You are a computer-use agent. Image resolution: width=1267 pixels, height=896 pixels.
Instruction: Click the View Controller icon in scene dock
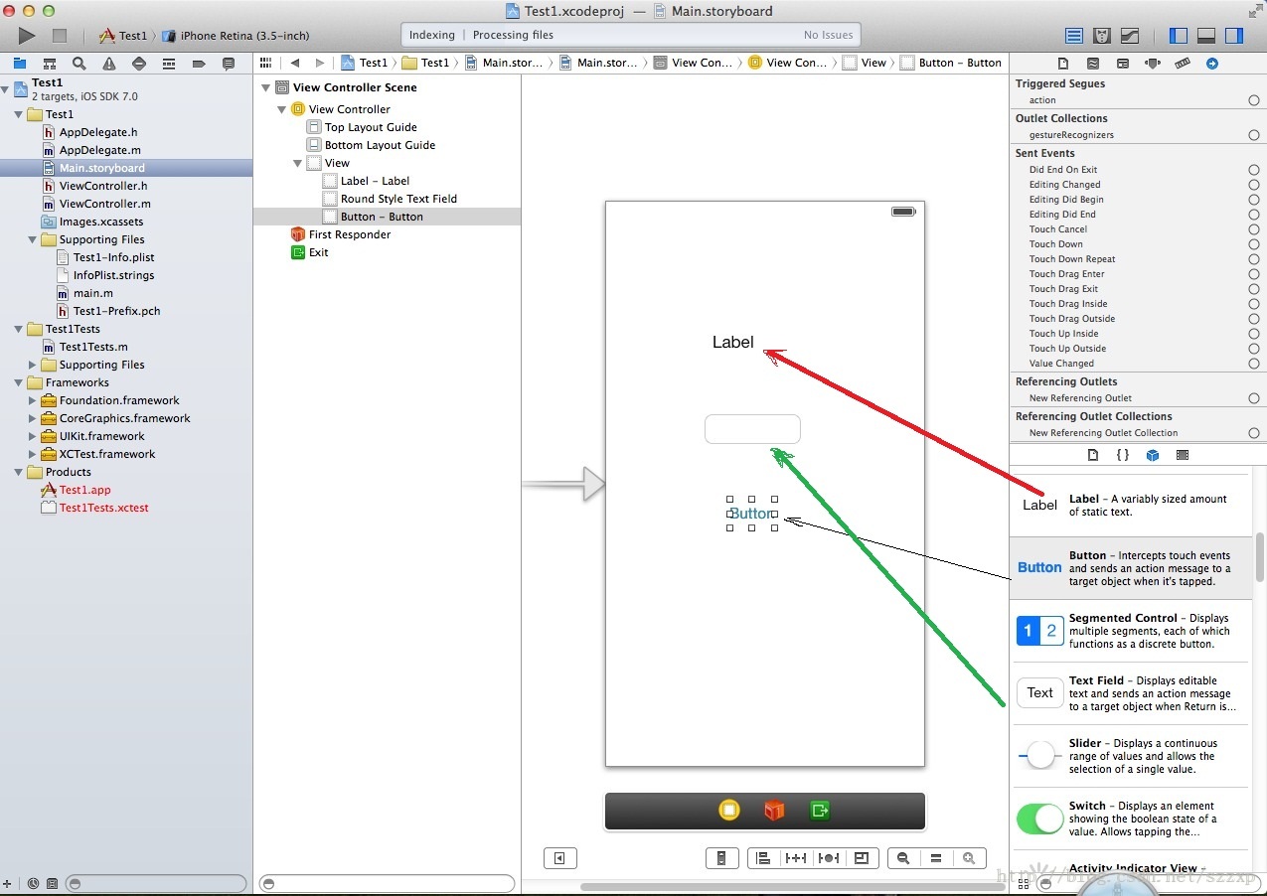[x=729, y=811]
